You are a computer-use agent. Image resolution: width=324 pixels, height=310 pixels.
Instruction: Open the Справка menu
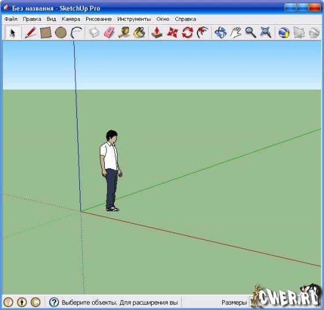pos(185,19)
